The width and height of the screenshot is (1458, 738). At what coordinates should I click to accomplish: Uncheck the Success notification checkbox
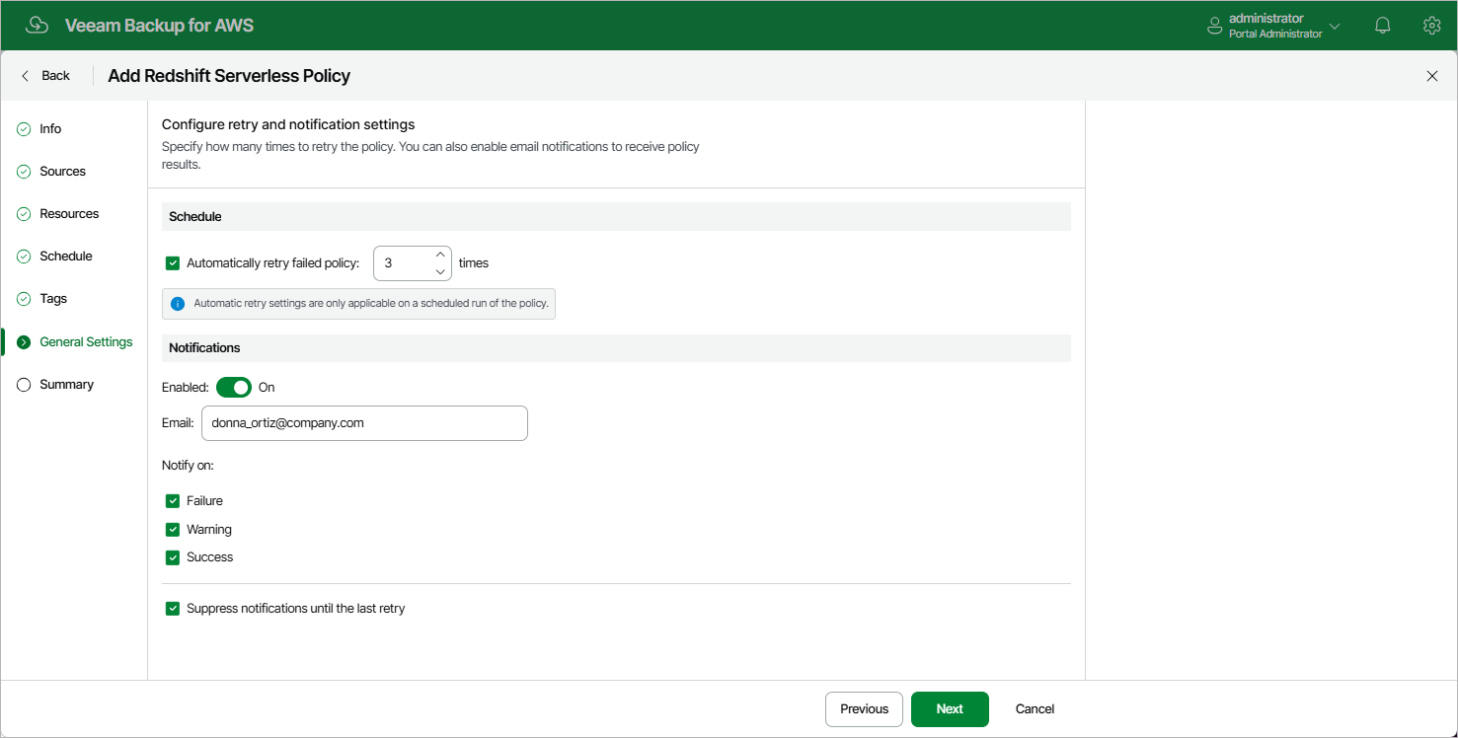click(x=173, y=557)
